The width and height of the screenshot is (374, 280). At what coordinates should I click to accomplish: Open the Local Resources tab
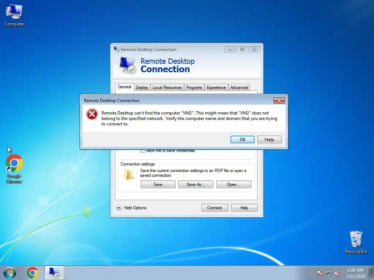tap(167, 87)
